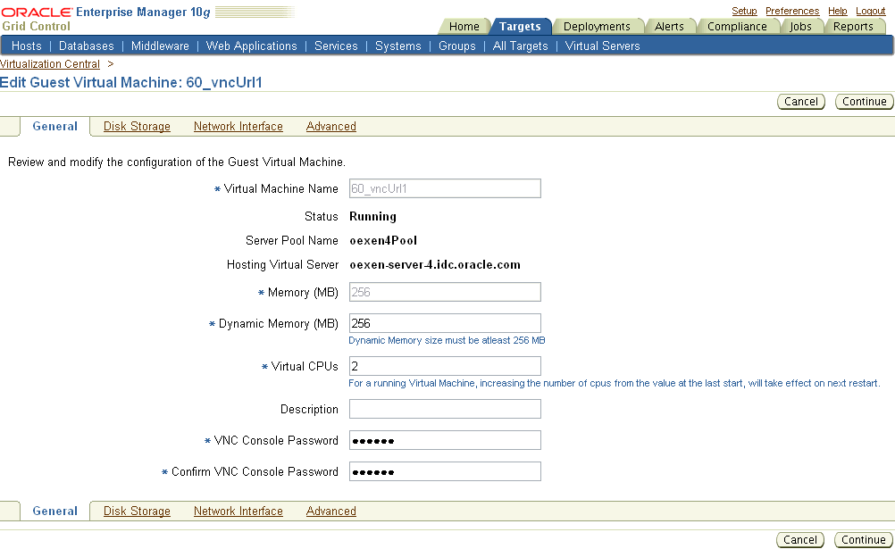Click the page title Edit Guest Virtual Machine
The height and width of the screenshot is (549, 895).
click(x=131, y=82)
